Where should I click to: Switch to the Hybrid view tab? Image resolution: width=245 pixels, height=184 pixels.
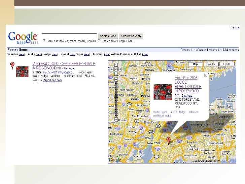(227, 64)
